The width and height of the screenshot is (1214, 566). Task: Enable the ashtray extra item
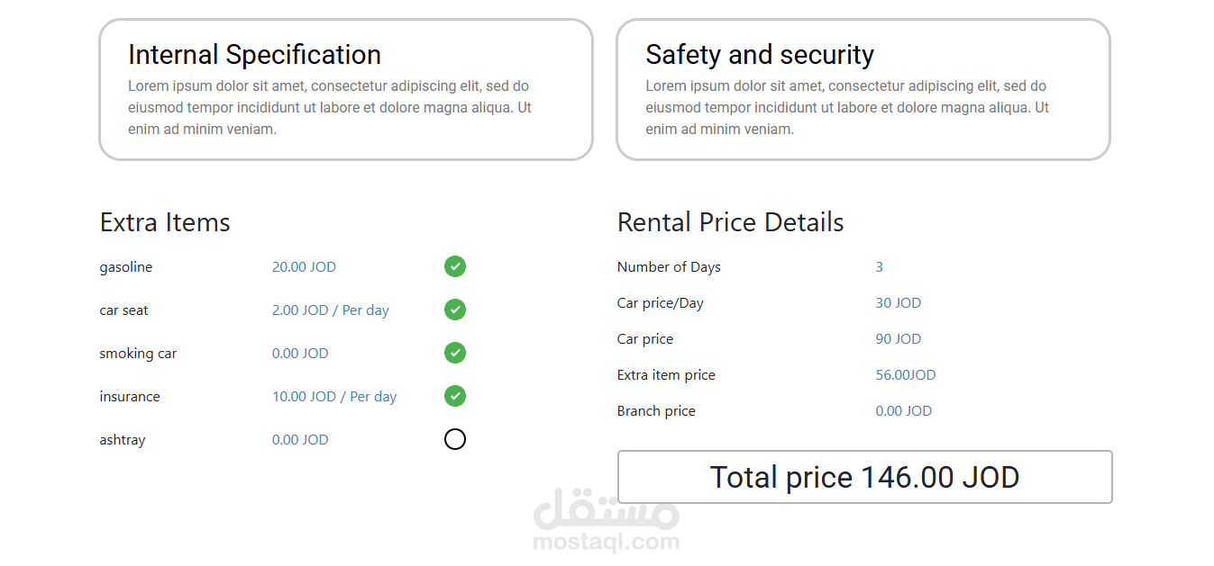pyautogui.click(x=455, y=439)
